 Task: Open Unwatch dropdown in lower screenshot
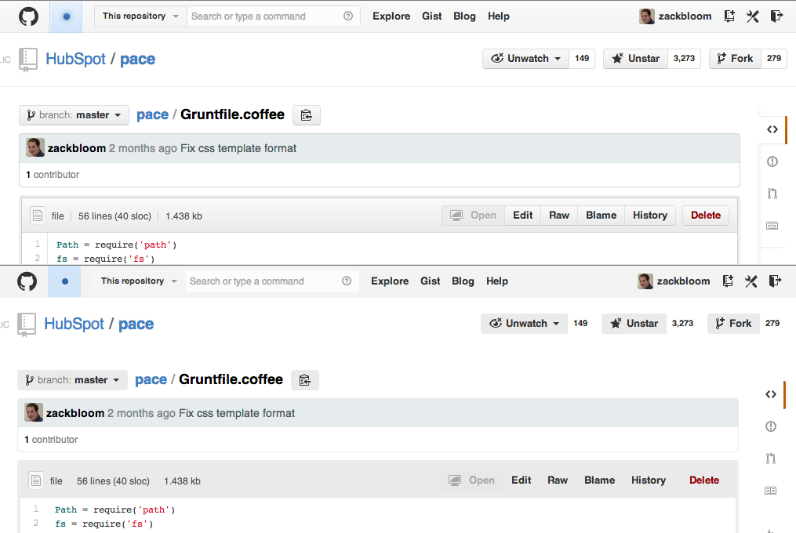[x=524, y=324]
